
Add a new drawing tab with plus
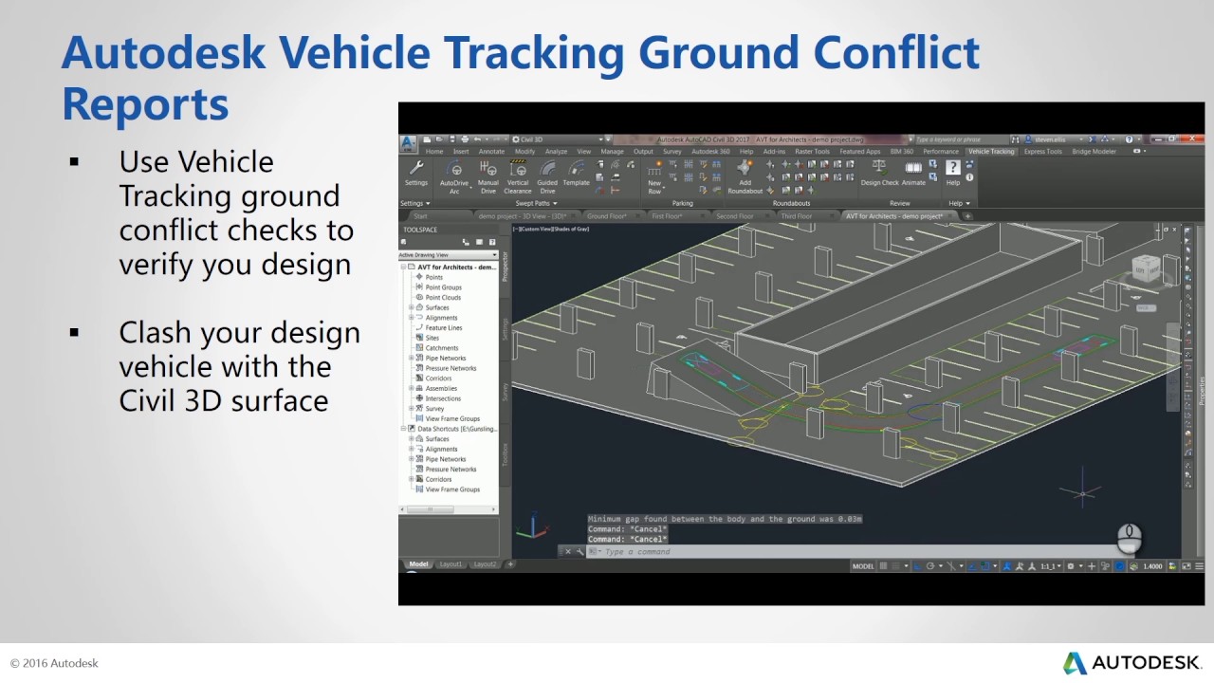[x=967, y=216]
